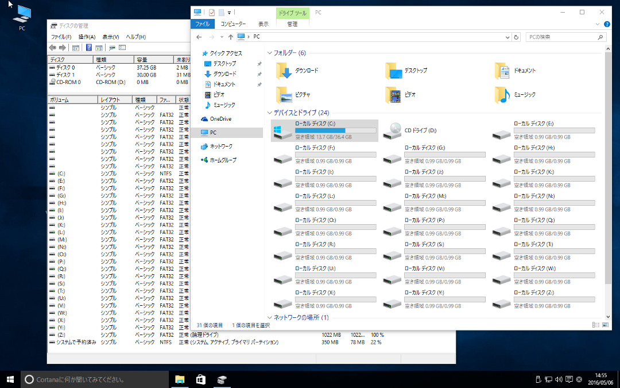
Task: Collapse the フォルダー (6) group
Action: 270,53
